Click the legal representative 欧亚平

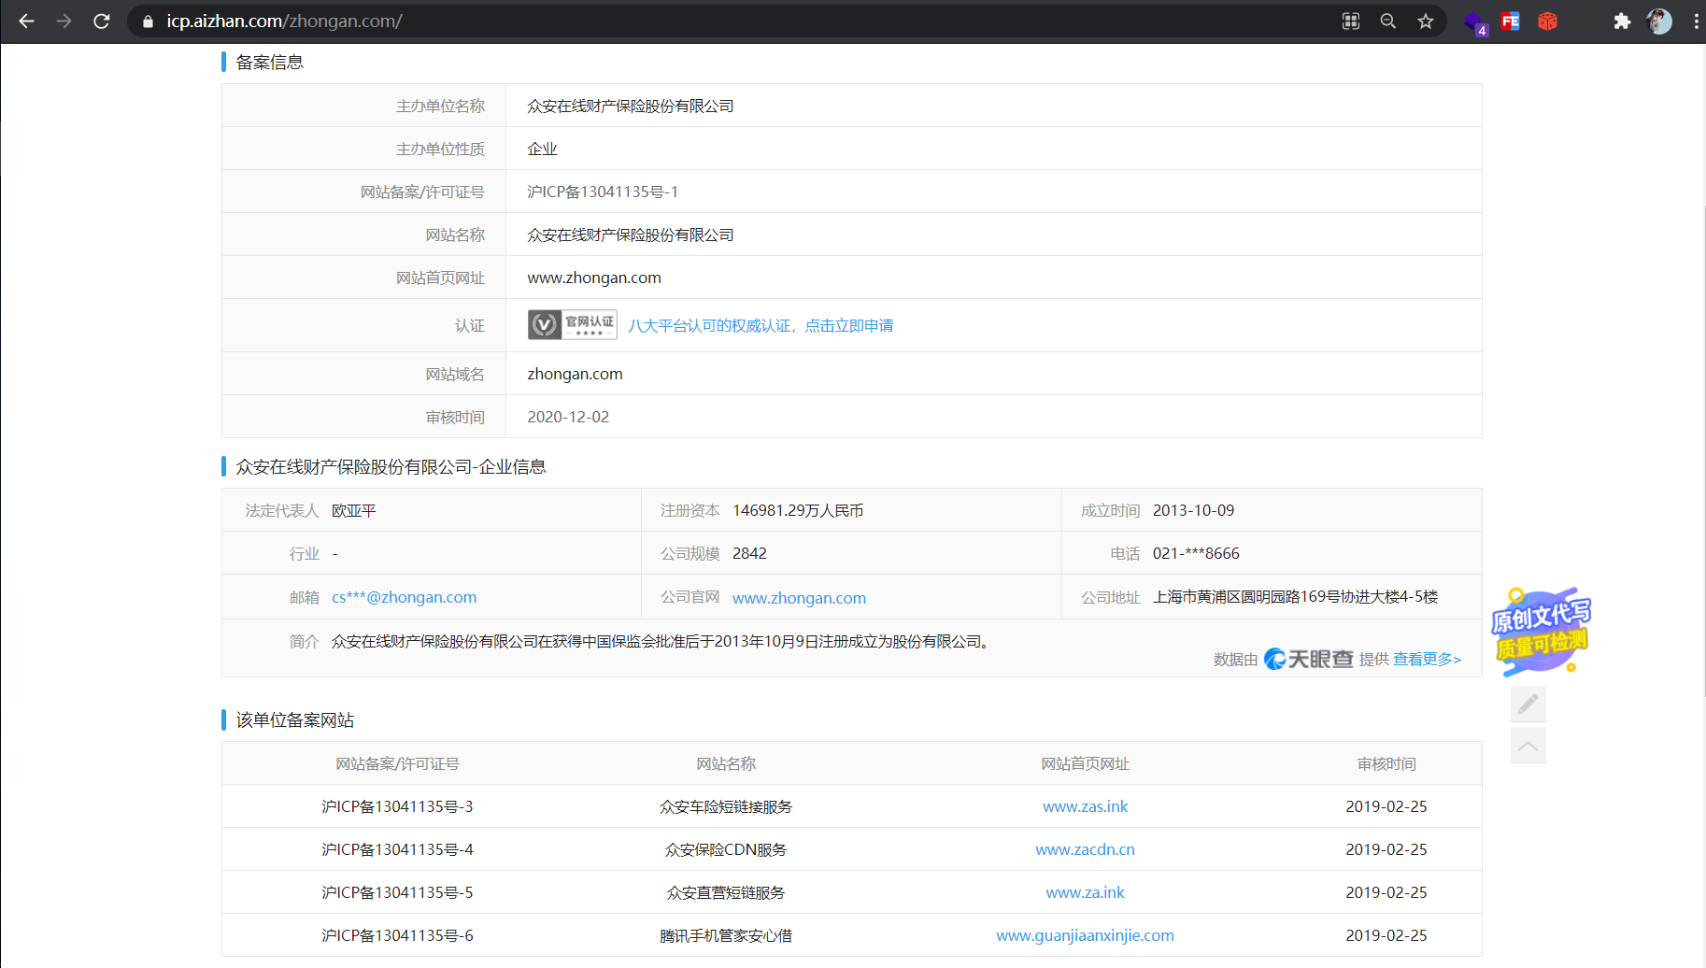coord(353,510)
